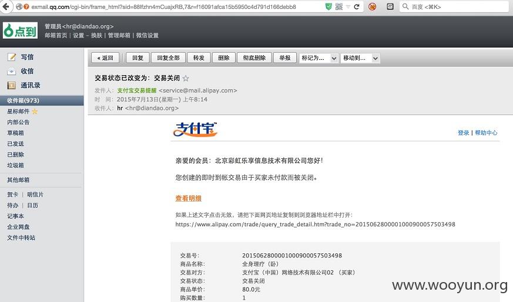Click the compose 写信 pencil icon
Image resolution: width=513 pixels, height=302 pixels.
(11, 57)
